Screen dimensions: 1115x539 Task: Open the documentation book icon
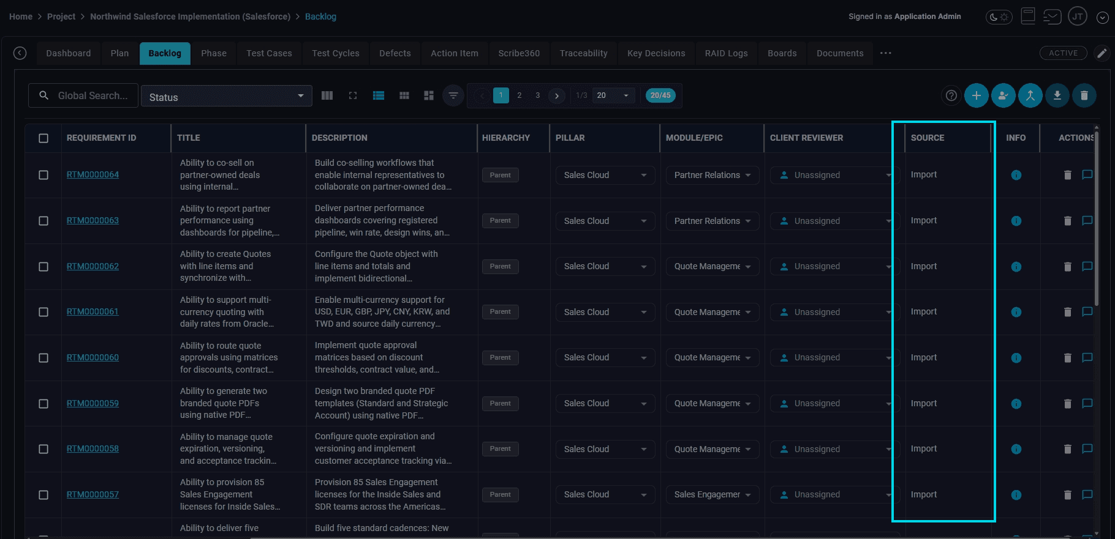1028,16
